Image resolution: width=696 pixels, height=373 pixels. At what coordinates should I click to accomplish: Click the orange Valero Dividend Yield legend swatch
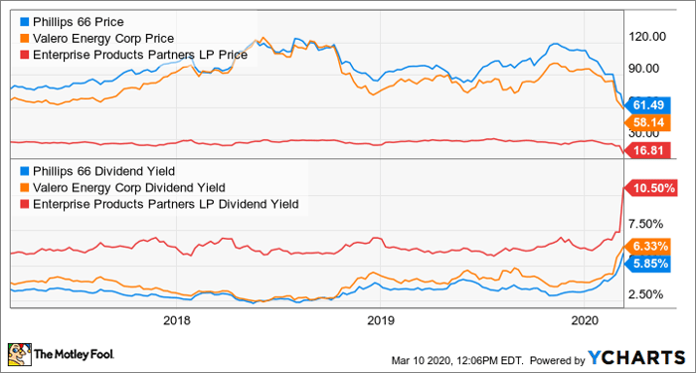coord(24,187)
